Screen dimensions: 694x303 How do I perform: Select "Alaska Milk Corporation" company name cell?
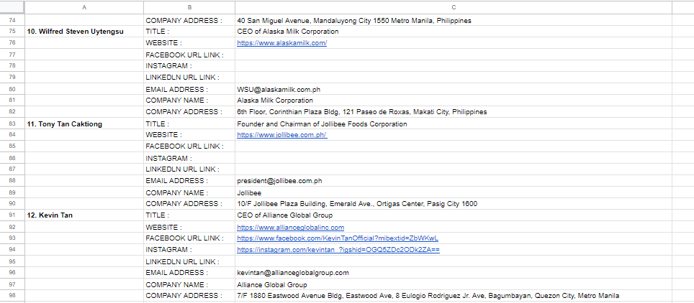coord(454,101)
